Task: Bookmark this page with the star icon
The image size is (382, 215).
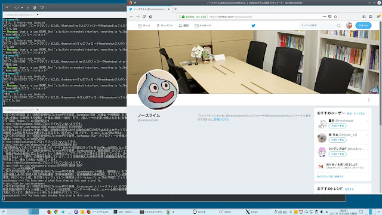Action: click(335, 17)
